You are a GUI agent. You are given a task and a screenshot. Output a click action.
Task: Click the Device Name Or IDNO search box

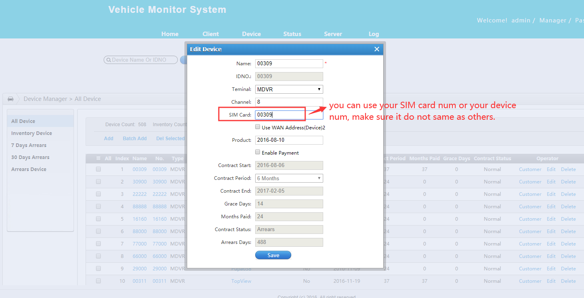pyautogui.click(x=140, y=60)
